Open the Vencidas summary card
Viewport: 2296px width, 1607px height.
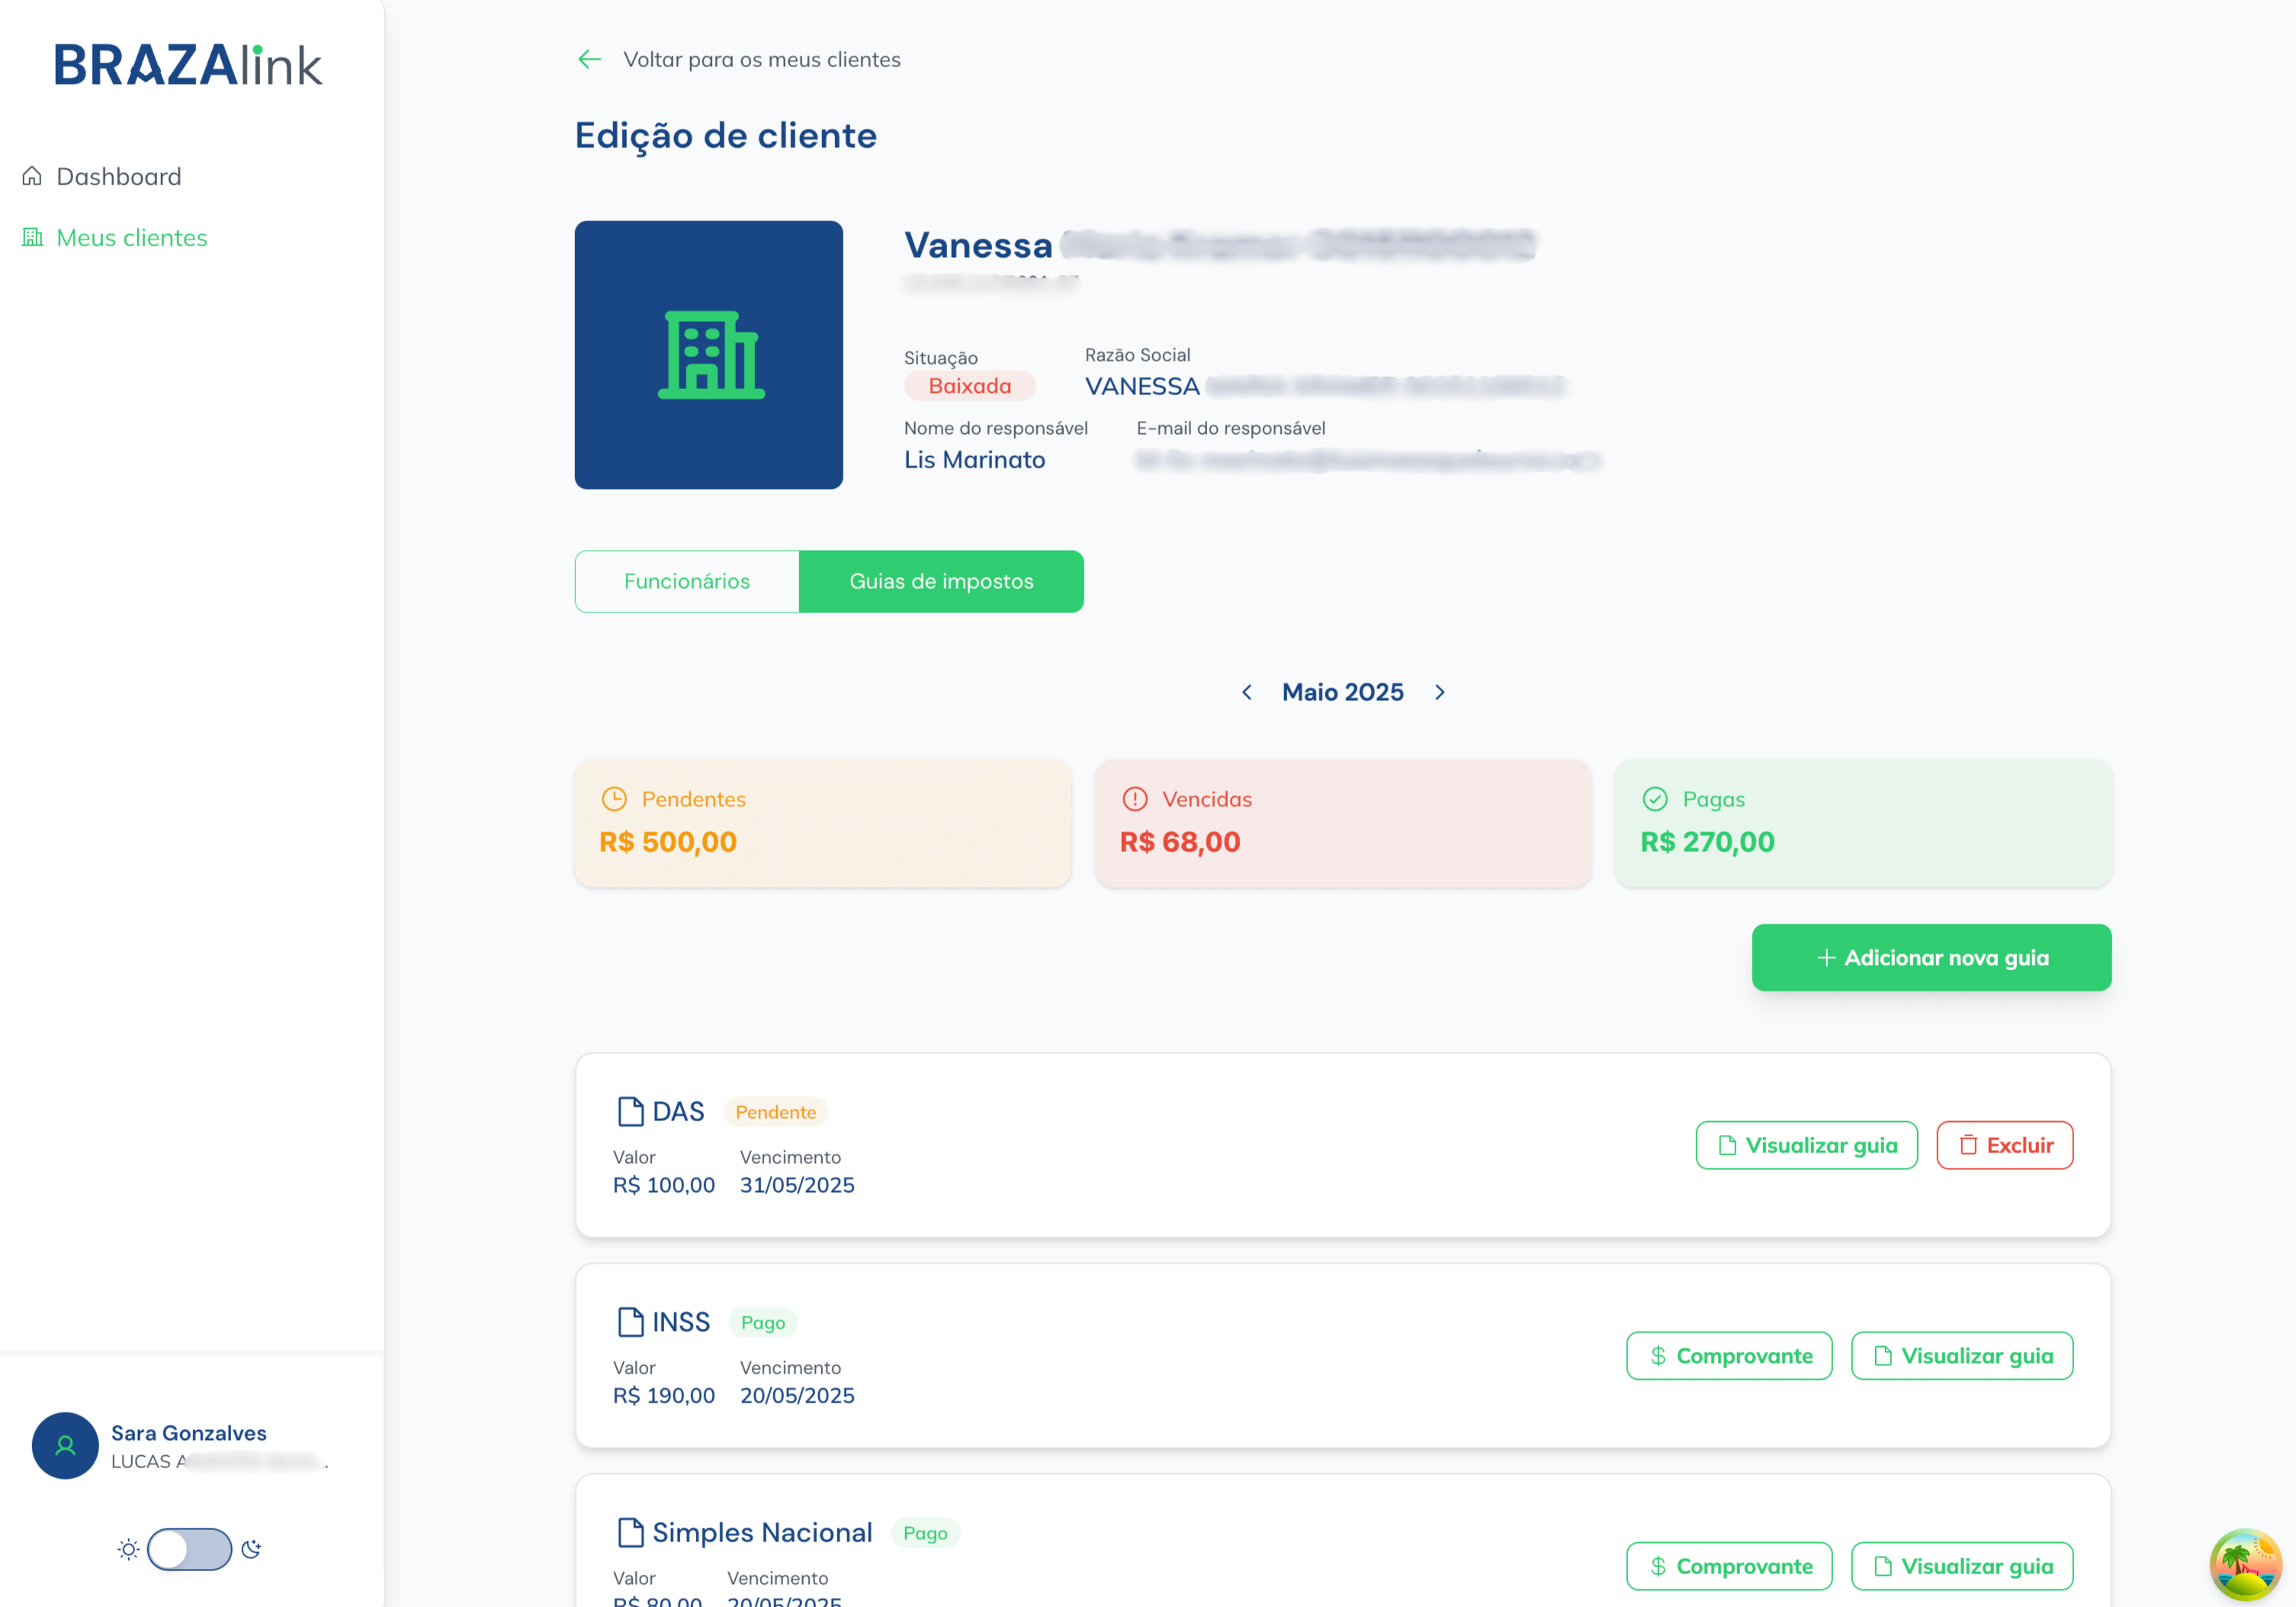pos(1342,823)
